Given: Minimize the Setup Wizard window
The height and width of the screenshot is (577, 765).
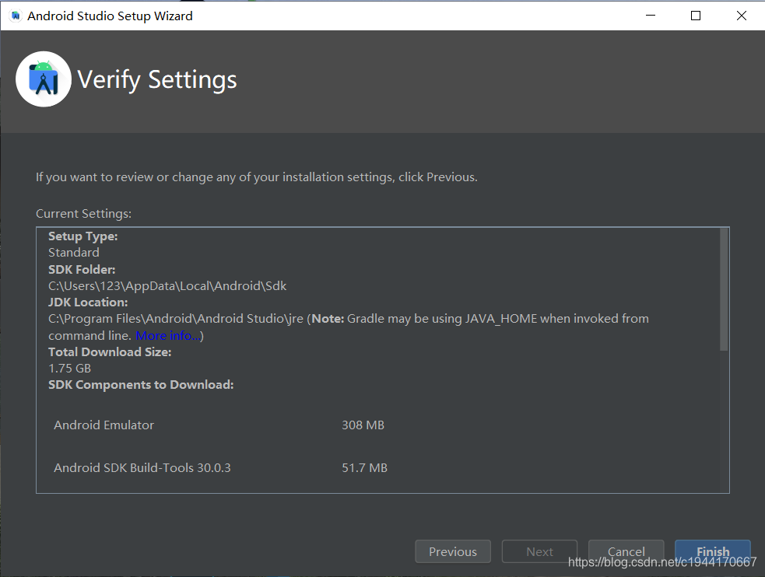Looking at the screenshot, I should [x=651, y=16].
